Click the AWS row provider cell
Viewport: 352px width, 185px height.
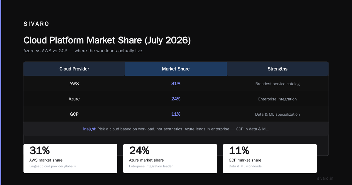[x=74, y=84]
